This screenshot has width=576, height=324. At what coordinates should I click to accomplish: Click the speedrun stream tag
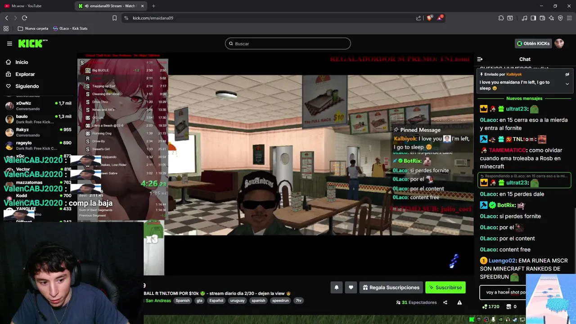[280, 301]
